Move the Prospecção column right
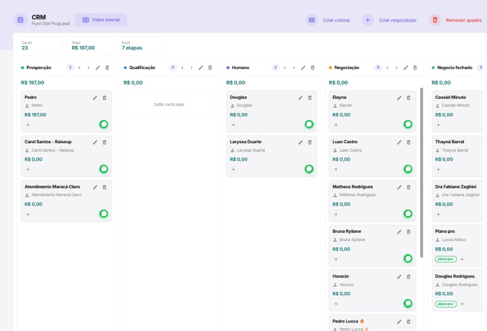Viewport: 487px width, 331px height. [88, 68]
